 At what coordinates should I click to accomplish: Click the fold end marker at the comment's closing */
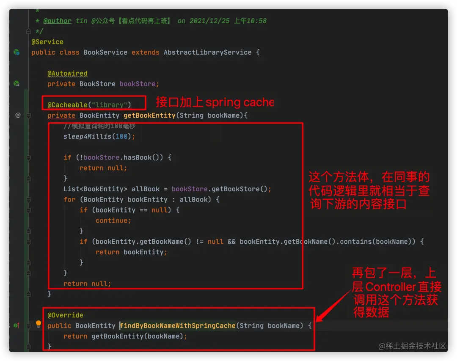coord(29,31)
